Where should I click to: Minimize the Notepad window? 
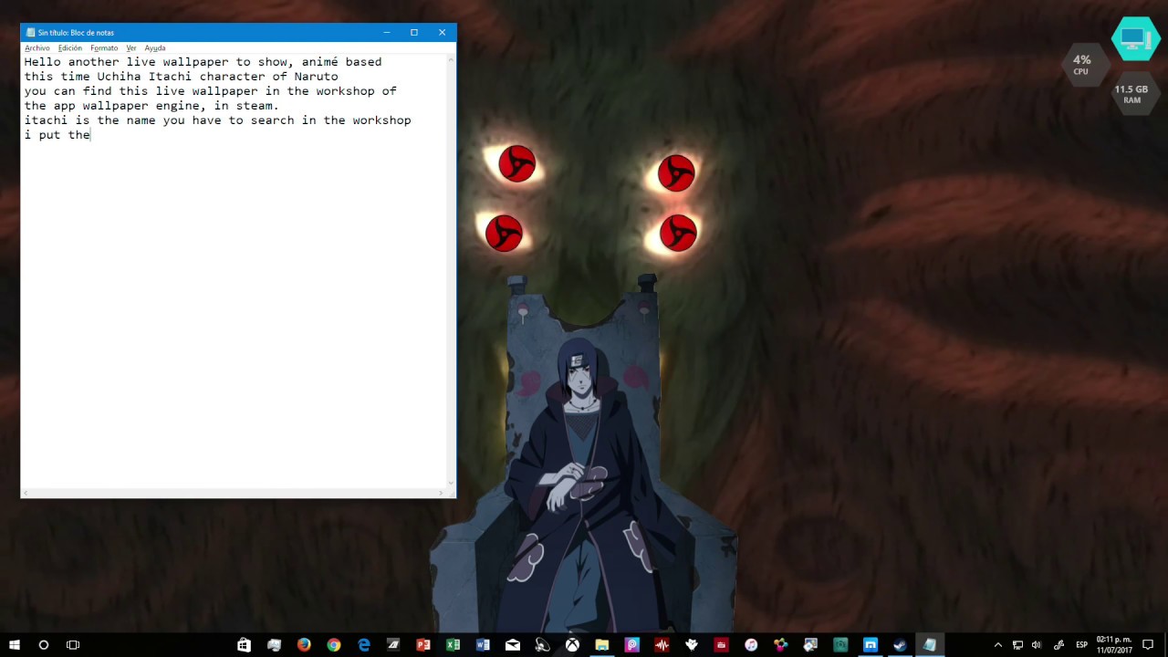[387, 32]
